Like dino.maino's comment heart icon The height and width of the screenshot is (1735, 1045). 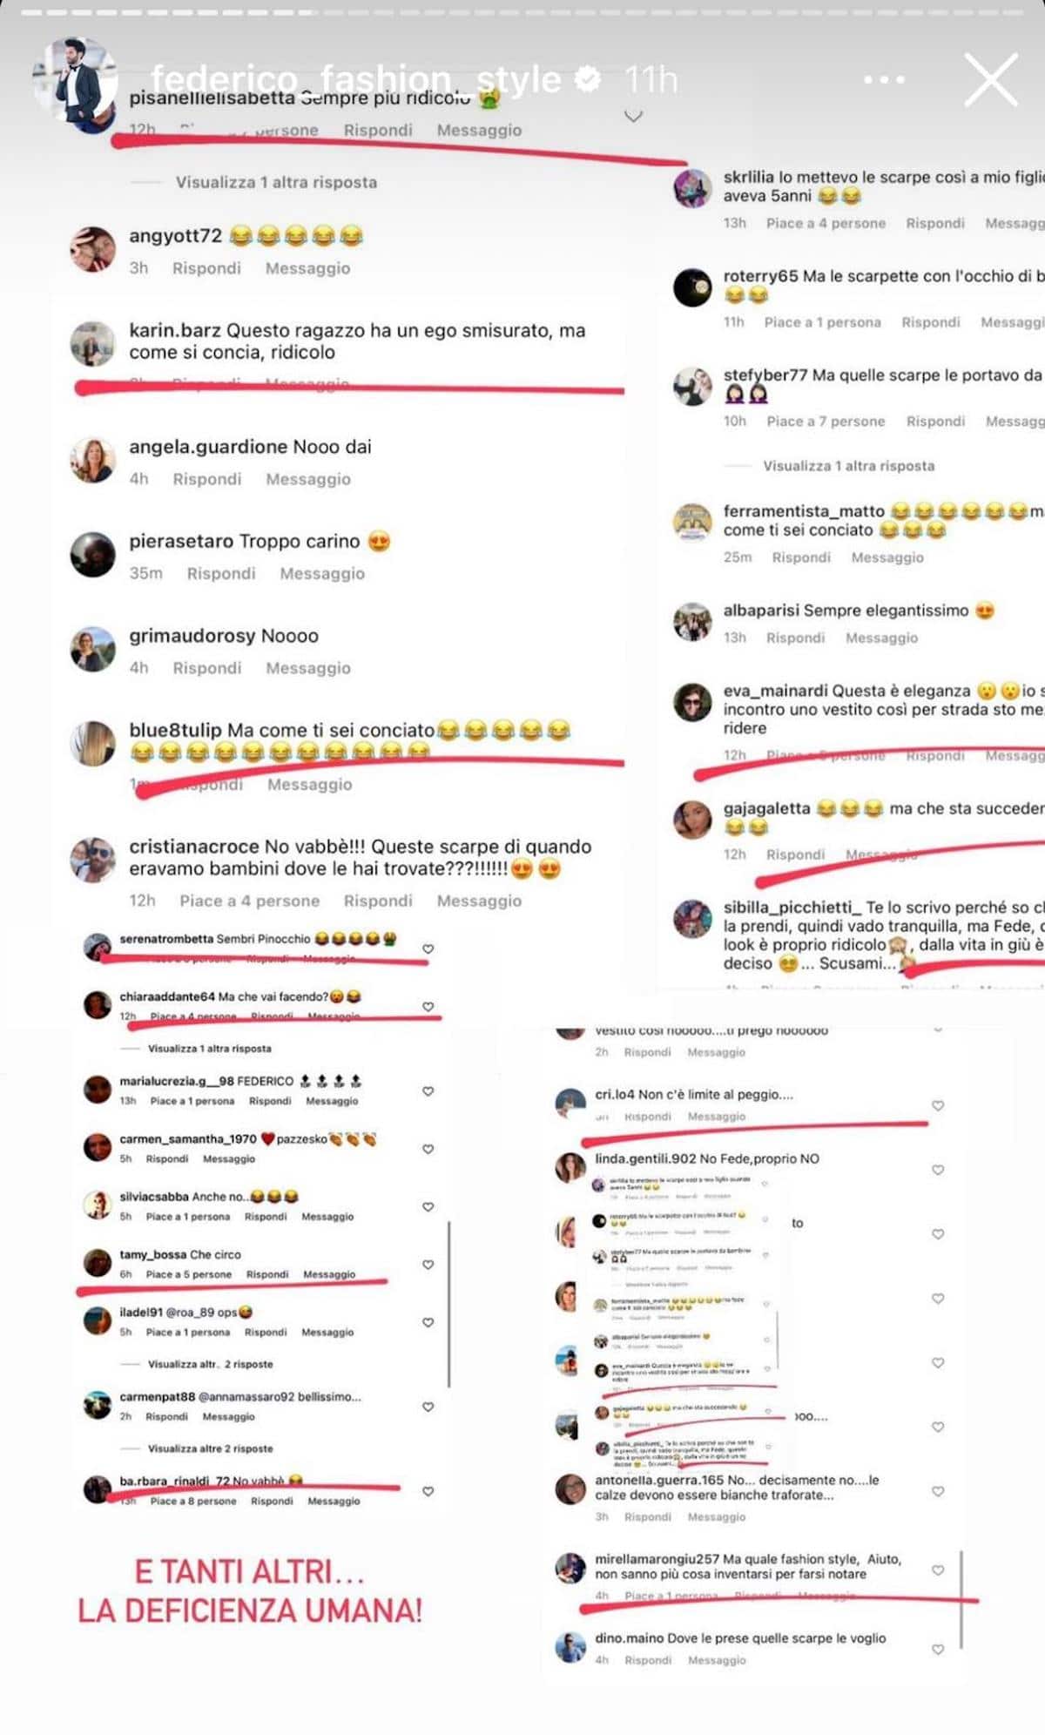tap(938, 1649)
